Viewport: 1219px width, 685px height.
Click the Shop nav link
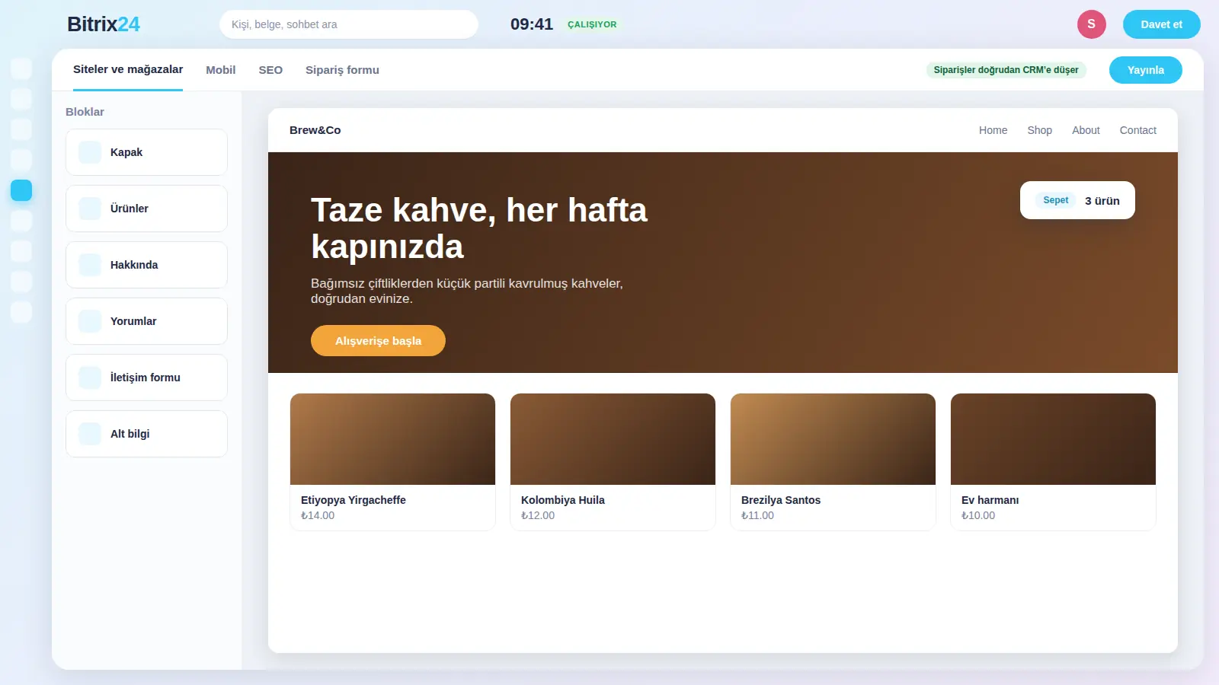coord(1039,130)
